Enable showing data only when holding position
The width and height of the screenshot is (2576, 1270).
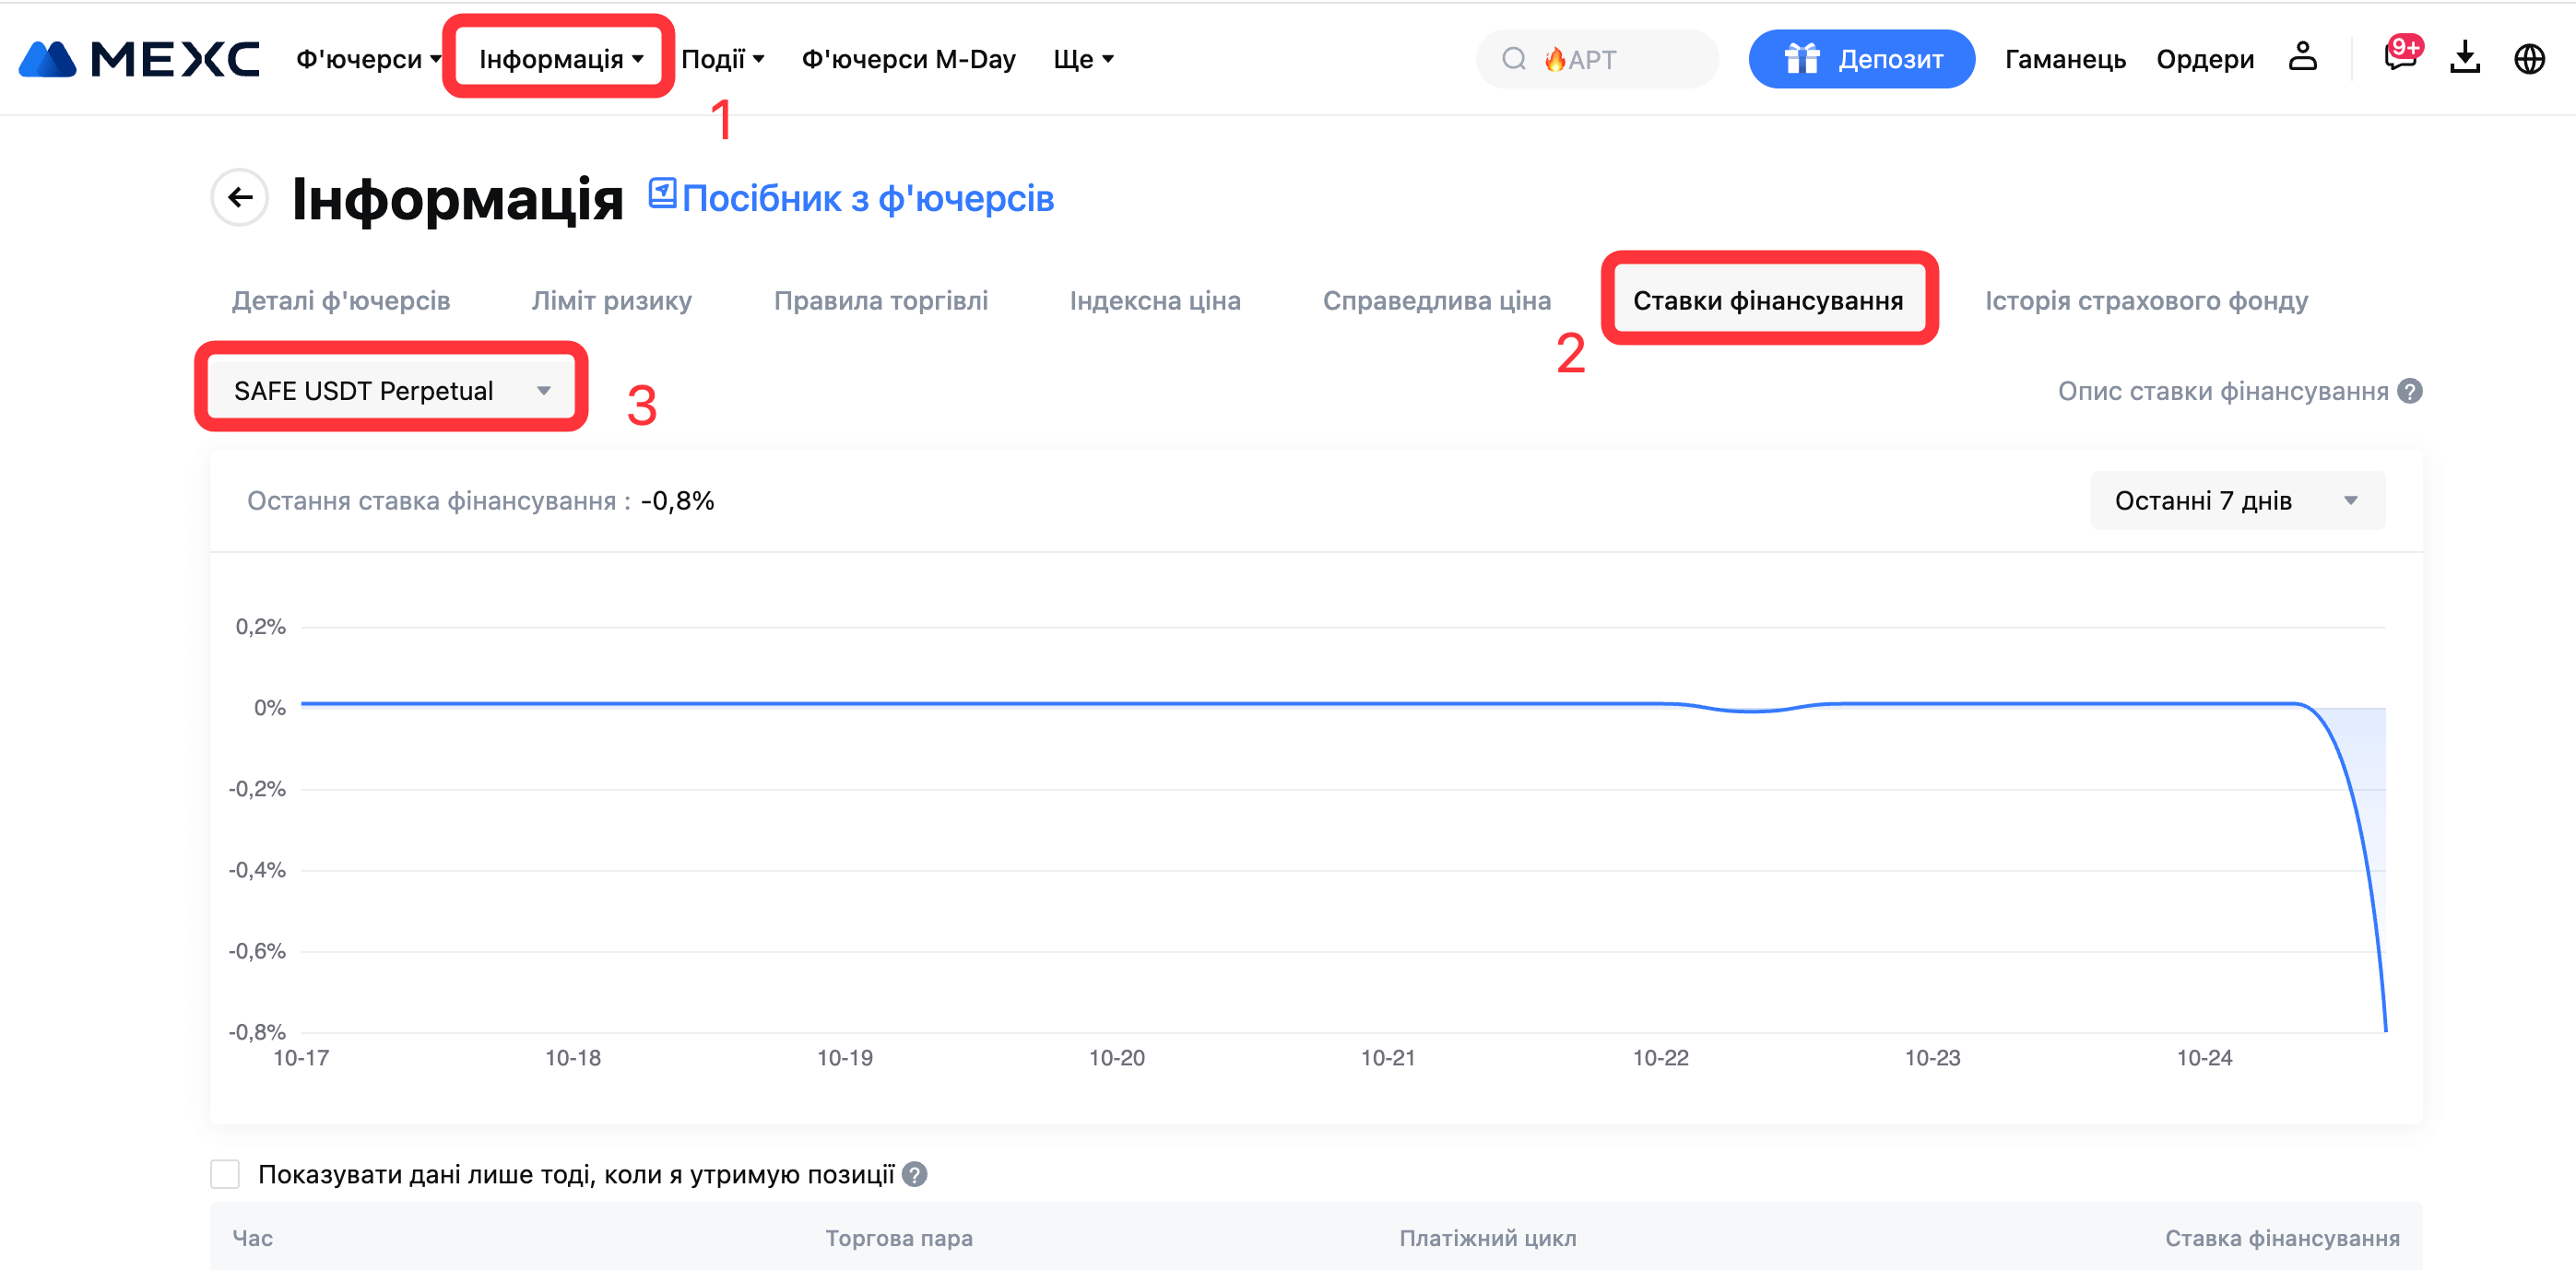click(225, 1174)
